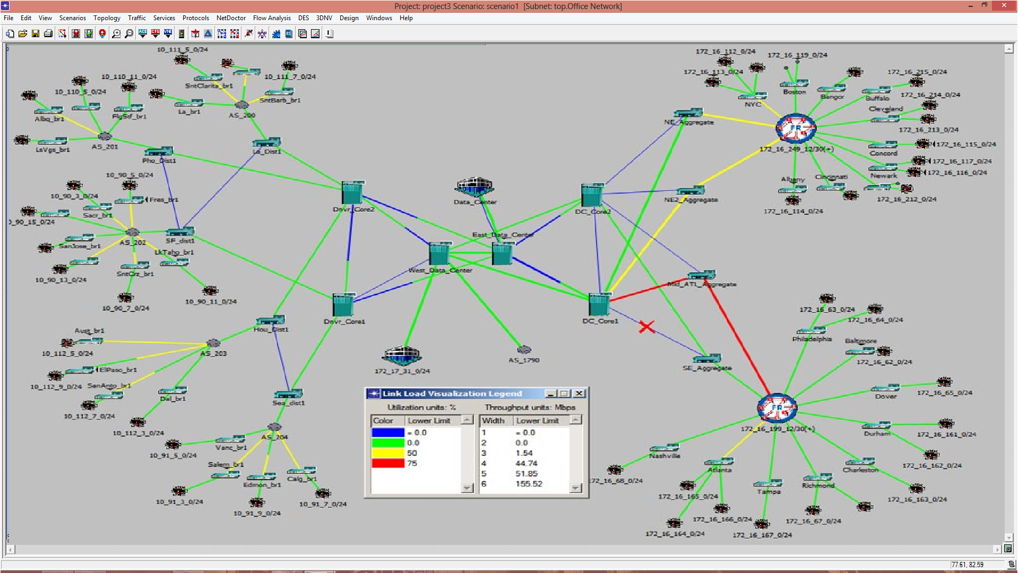This screenshot has width=1019, height=573.
Task: Open the Protocols menu
Action: 195,18
